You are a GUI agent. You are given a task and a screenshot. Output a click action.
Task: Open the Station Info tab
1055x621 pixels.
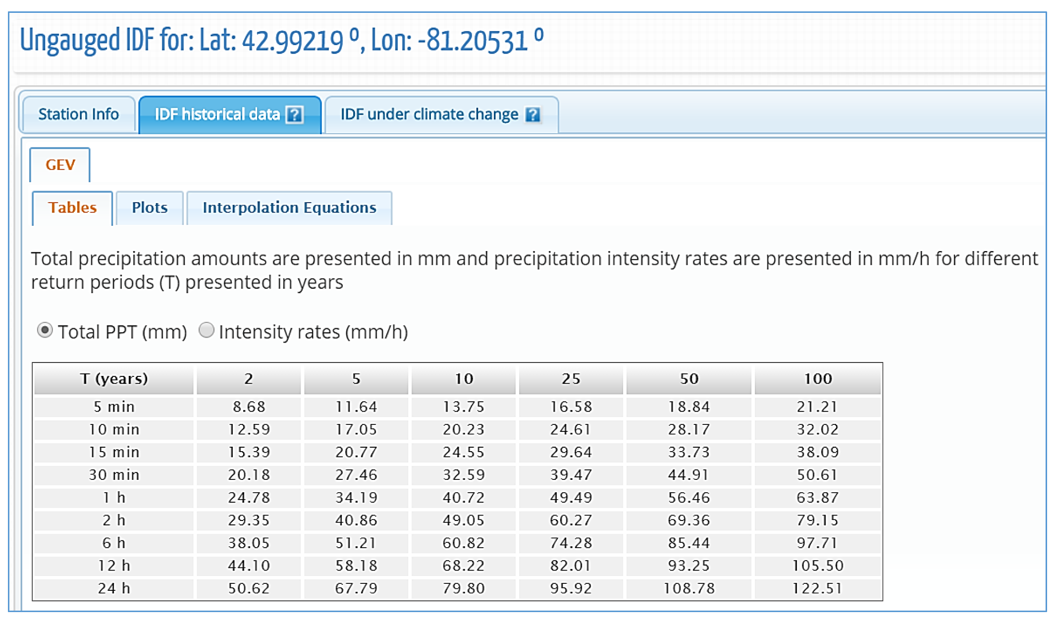[78, 114]
